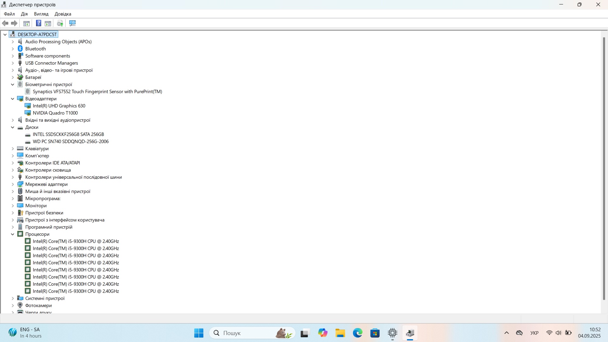Click the NVIDIA Quadro T1000 icon
Viewport: 608px width, 342px height.
28,113
